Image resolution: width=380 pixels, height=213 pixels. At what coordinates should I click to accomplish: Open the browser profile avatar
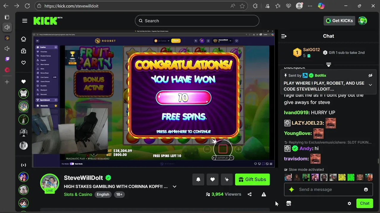pyautogui.click(x=299, y=6)
